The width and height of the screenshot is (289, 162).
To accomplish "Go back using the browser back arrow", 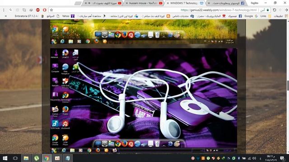I will click(286, 10).
